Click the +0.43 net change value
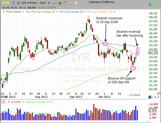This screenshot has height=123, width=161. [x=41, y=8]
